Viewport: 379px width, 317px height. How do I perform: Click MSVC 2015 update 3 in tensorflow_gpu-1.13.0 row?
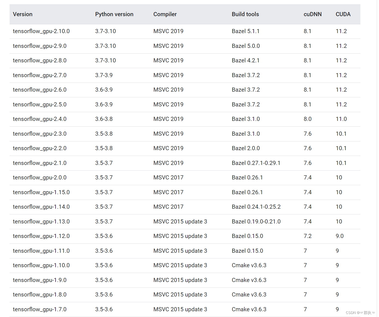pos(180,222)
